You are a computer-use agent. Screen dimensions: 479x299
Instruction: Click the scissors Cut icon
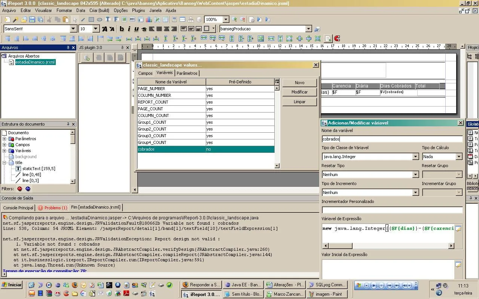(x=49, y=19)
